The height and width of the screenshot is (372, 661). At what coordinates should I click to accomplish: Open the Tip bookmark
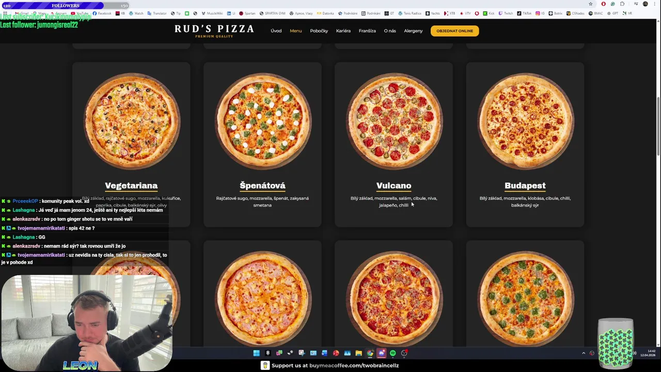[176, 13]
